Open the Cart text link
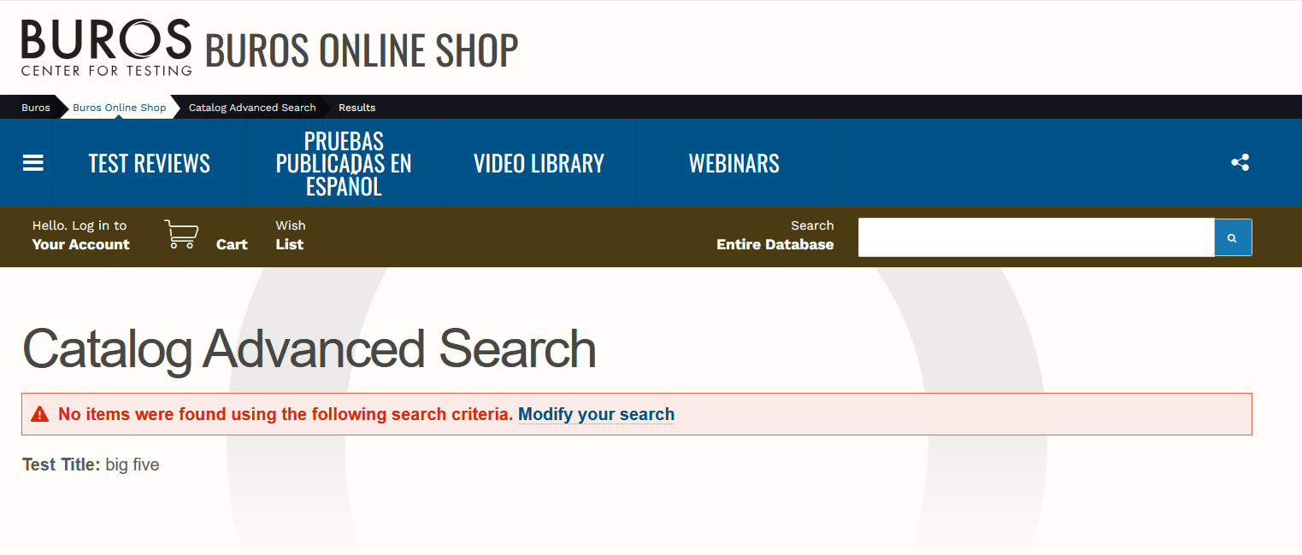This screenshot has height=555, width=1302. [232, 244]
